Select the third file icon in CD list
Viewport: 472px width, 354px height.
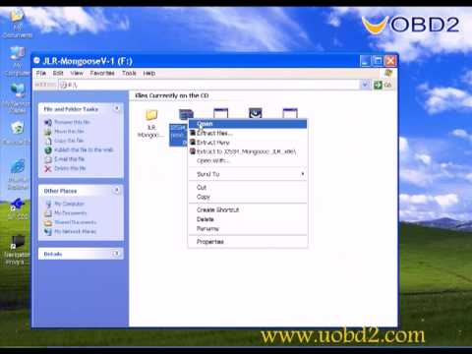point(220,113)
